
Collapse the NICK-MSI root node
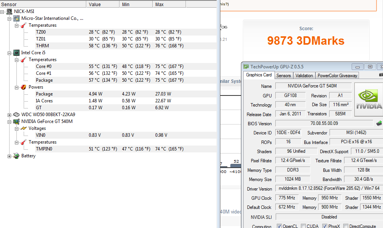(x=2, y=11)
